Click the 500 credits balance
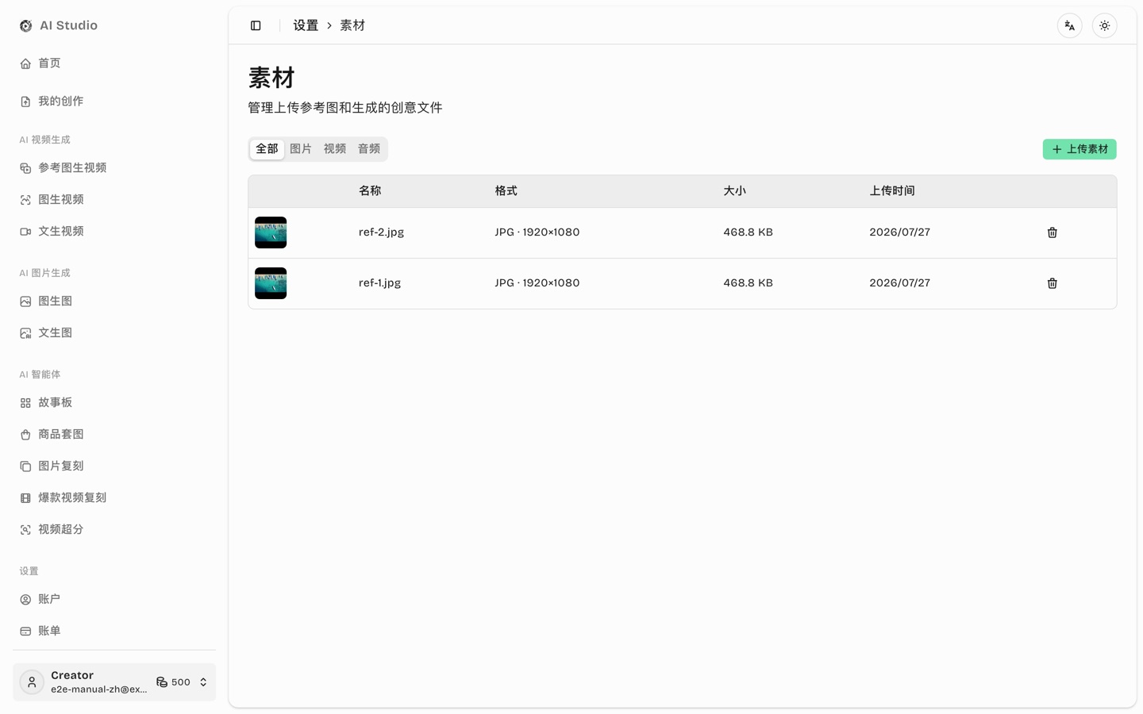Viewport: 1143px width, 714px height. point(173,682)
